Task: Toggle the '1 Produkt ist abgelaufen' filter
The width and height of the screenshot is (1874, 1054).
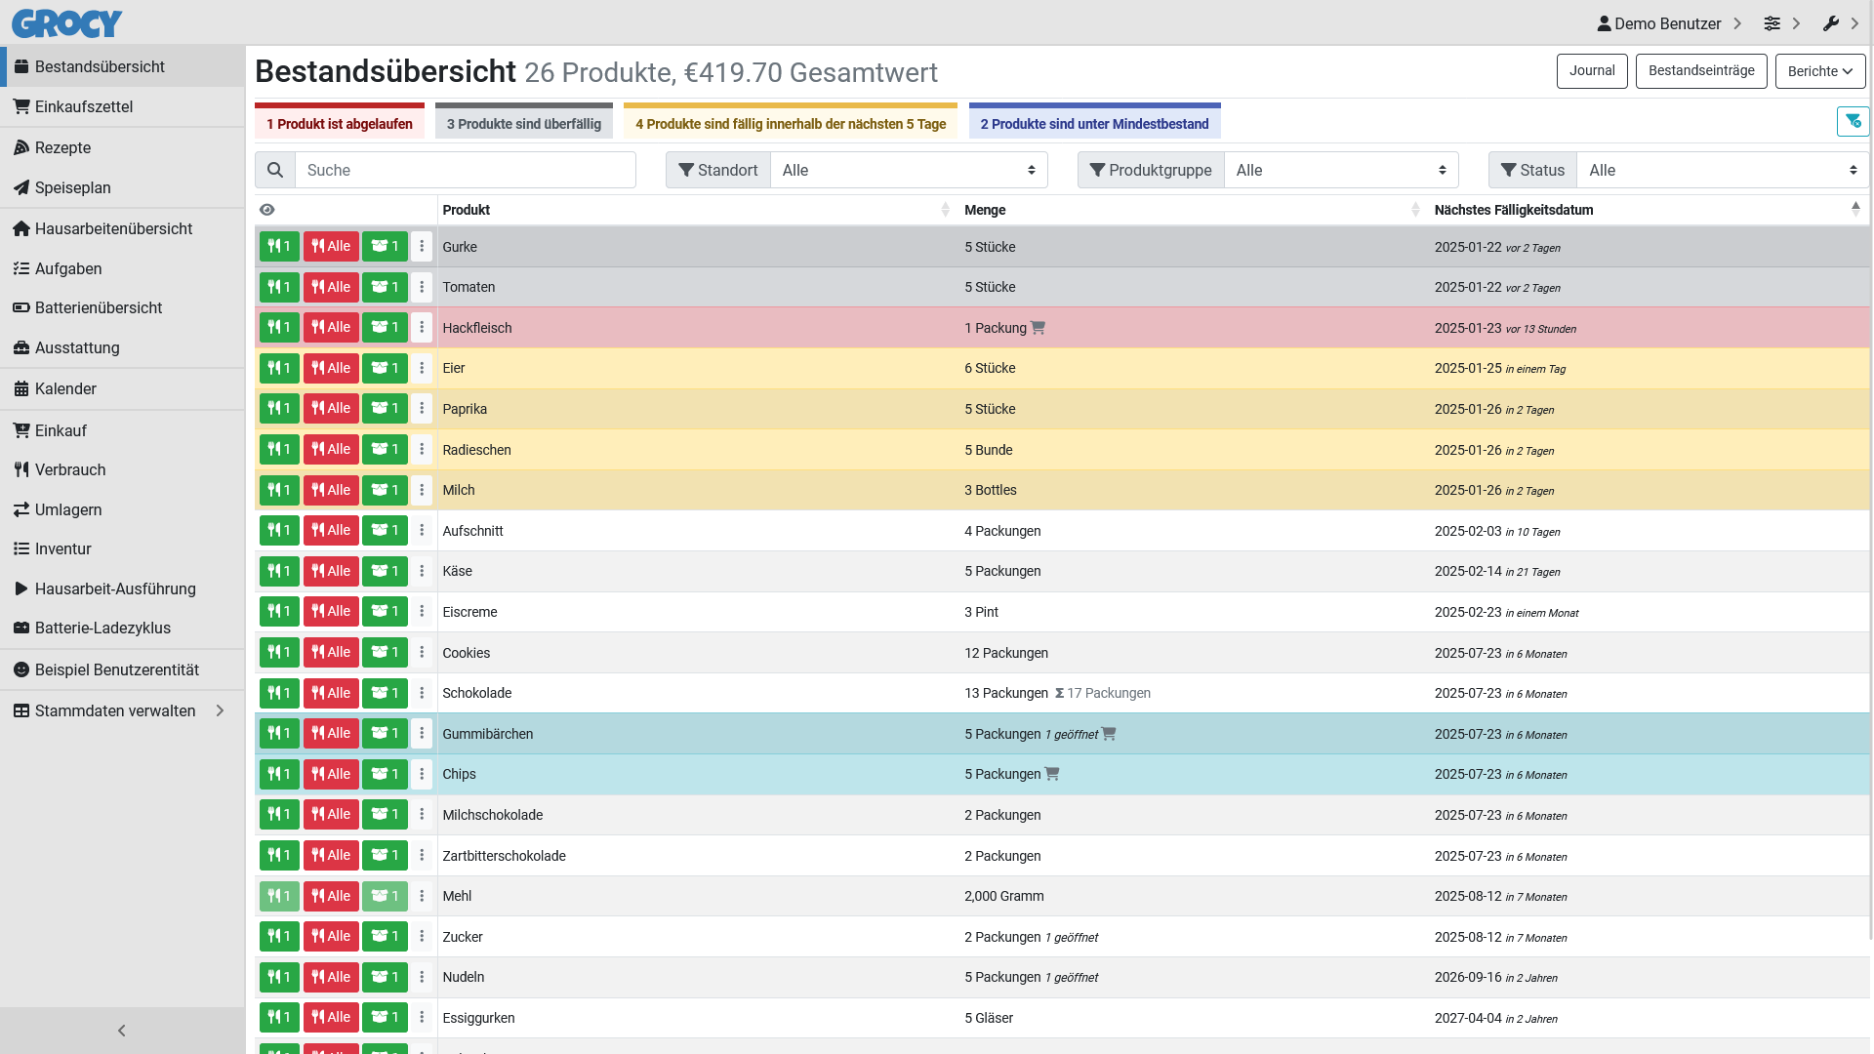Action: [339, 124]
